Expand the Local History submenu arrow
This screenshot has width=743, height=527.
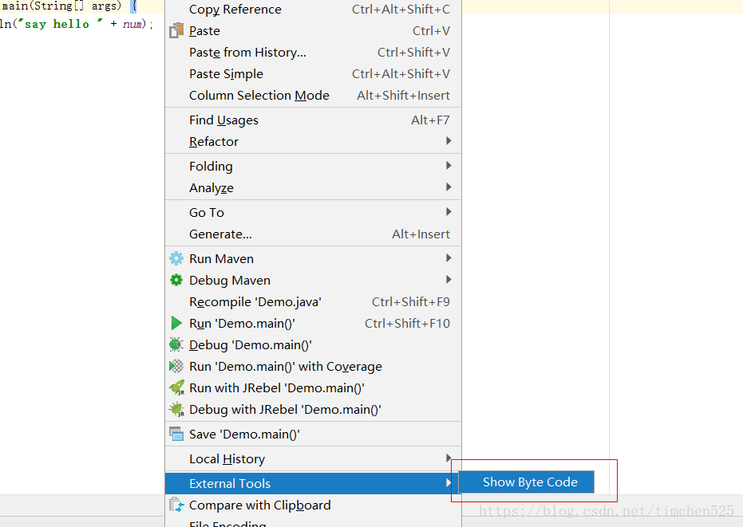pos(449,458)
